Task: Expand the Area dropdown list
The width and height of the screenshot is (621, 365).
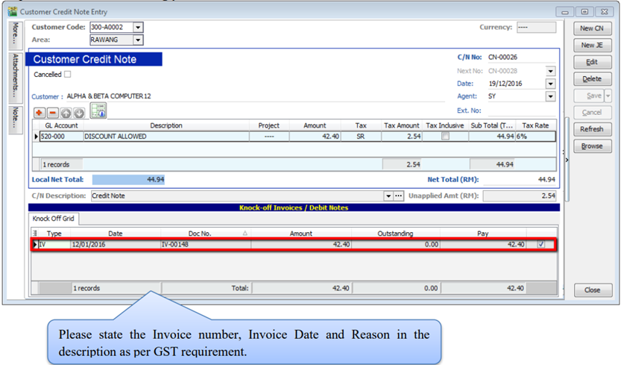Action: point(138,40)
